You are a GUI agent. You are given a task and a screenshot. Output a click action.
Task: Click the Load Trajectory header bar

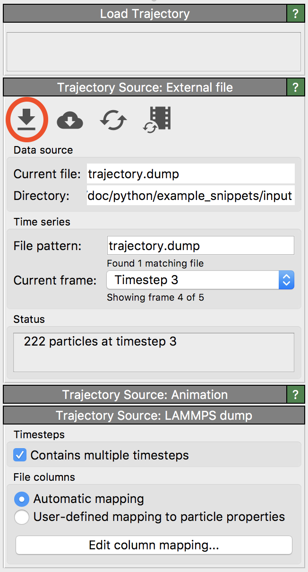point(145,14)
